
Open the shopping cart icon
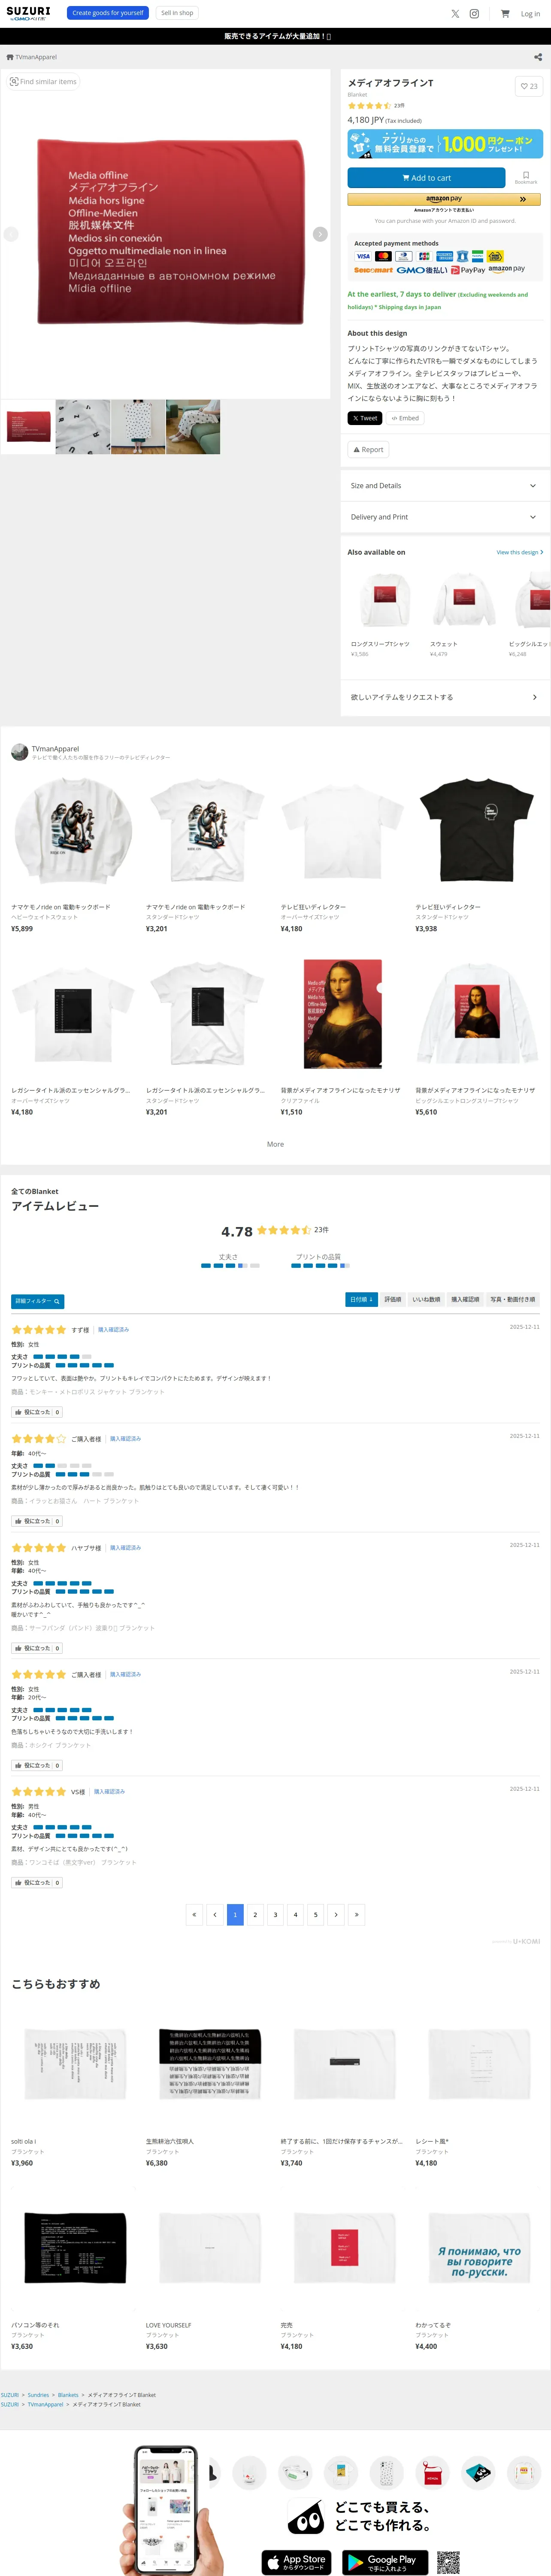(505, 14)
